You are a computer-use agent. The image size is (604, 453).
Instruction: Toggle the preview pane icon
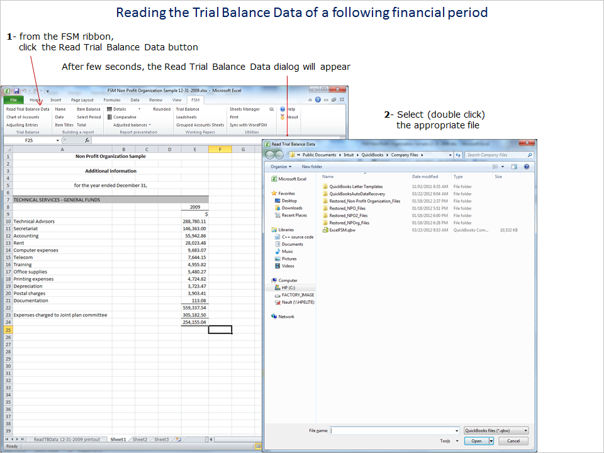pos(514,167)
